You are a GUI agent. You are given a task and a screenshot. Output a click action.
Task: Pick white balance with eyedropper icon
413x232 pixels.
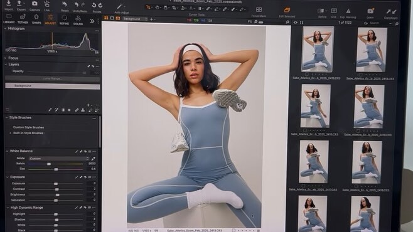(94, 159)
